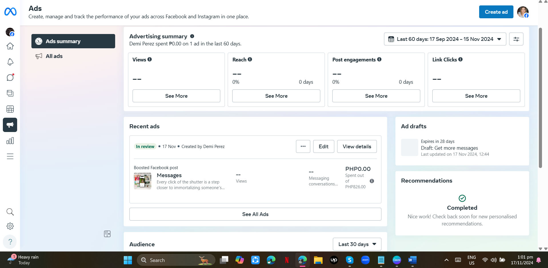Click the info icon next to Reach
Image resolution: width=548 pixels, height=268 pixels.
point(250,59)
